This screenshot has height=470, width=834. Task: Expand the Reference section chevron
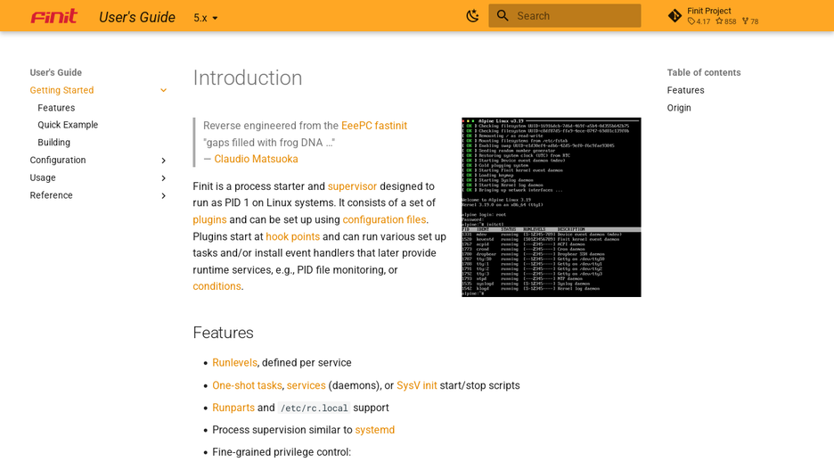[x=163, y=195]
